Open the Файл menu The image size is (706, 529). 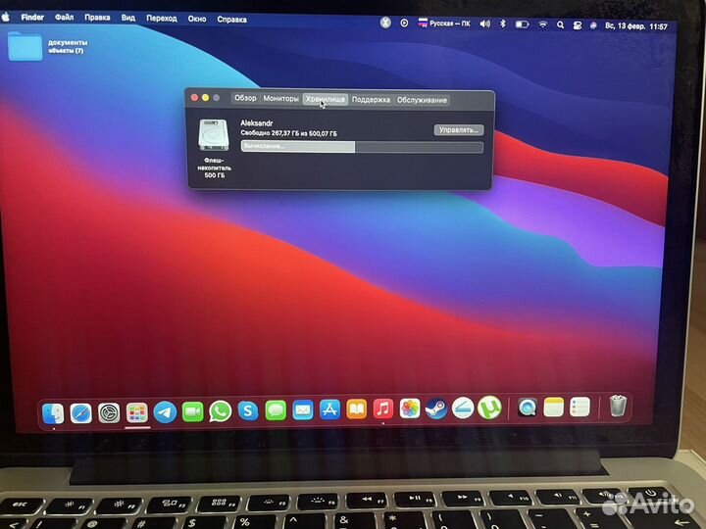65,18
